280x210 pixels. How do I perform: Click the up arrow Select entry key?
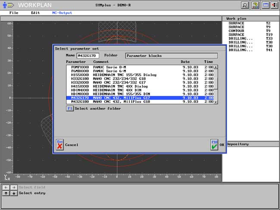[x=6, y=193]
